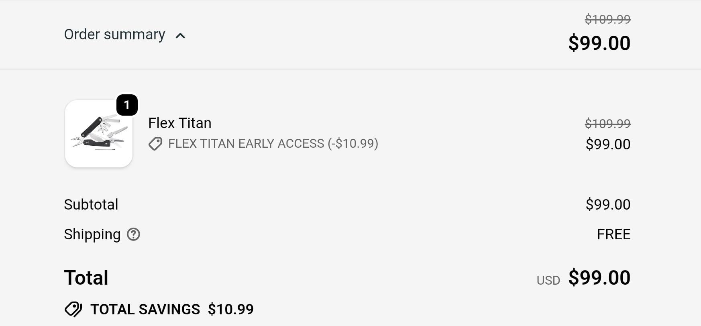
Task: Click the USD currency label
Action: (548, 280)
